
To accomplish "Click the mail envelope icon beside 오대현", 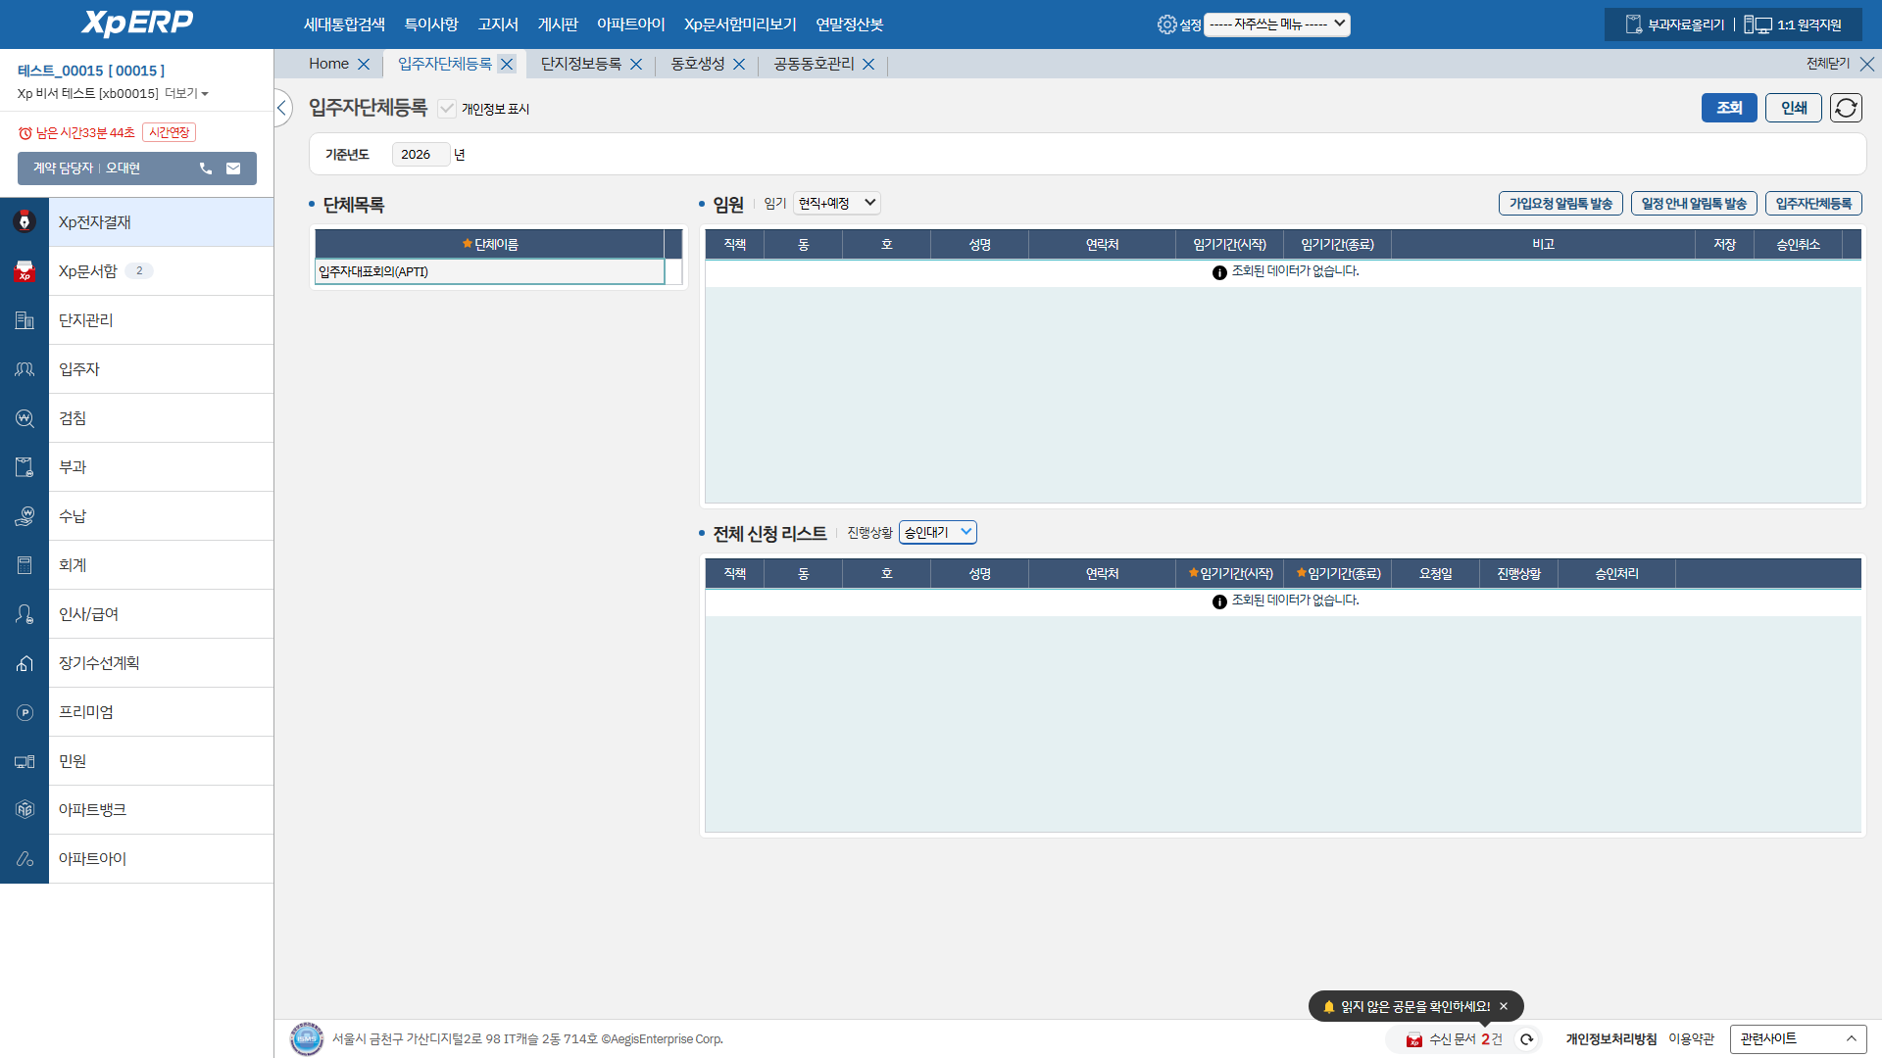I will point(233,168).
